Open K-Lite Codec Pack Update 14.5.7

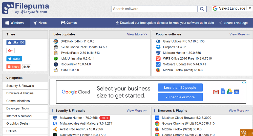coord(84,47)
